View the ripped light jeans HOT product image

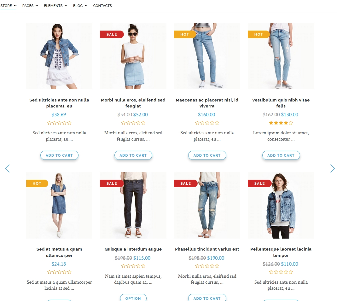(x=281, y=56)
